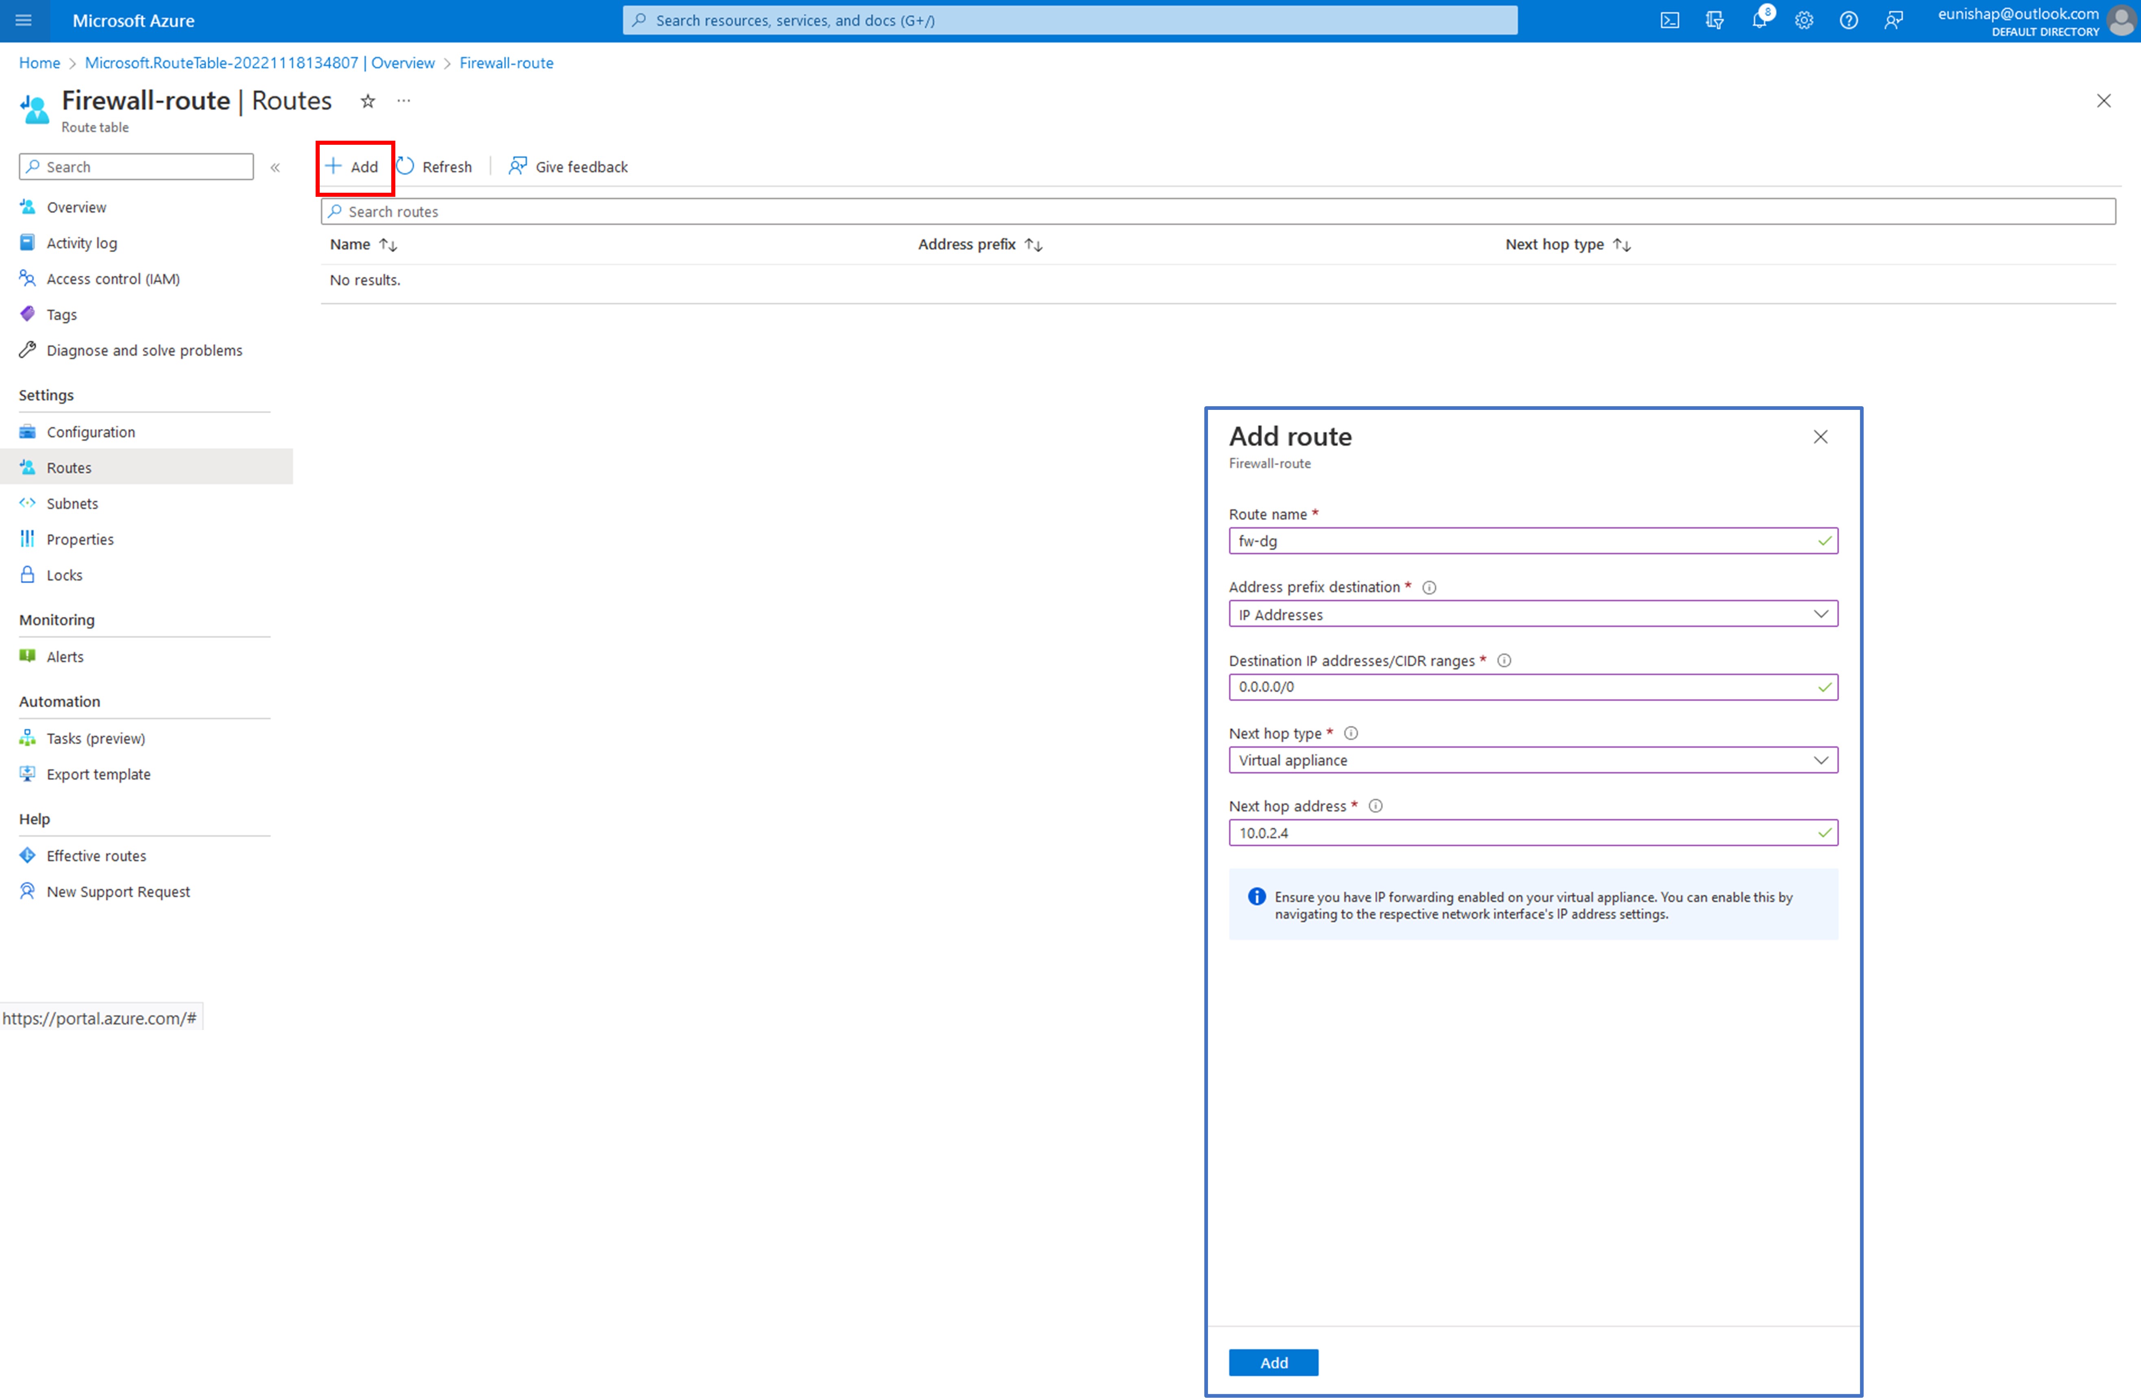Click the Route name input field
The image size is (2141, 1398).
point(1520,541)
